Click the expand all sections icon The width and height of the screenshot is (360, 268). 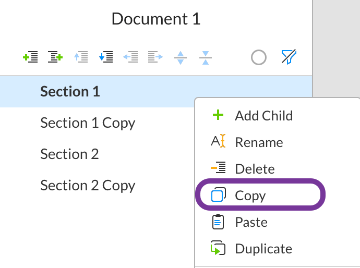click(x=181, y=57)
